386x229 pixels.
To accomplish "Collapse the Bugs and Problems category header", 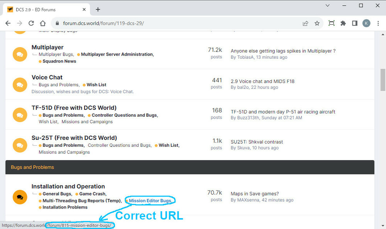I will pos(190,167).
